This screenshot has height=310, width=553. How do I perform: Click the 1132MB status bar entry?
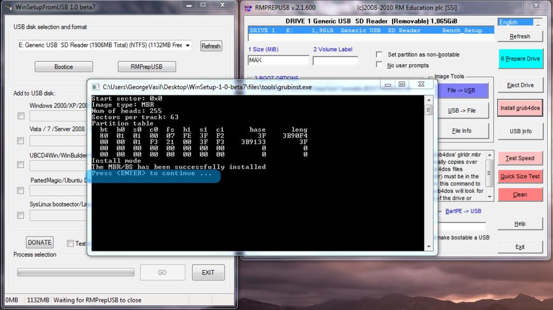tap(38, 300)
